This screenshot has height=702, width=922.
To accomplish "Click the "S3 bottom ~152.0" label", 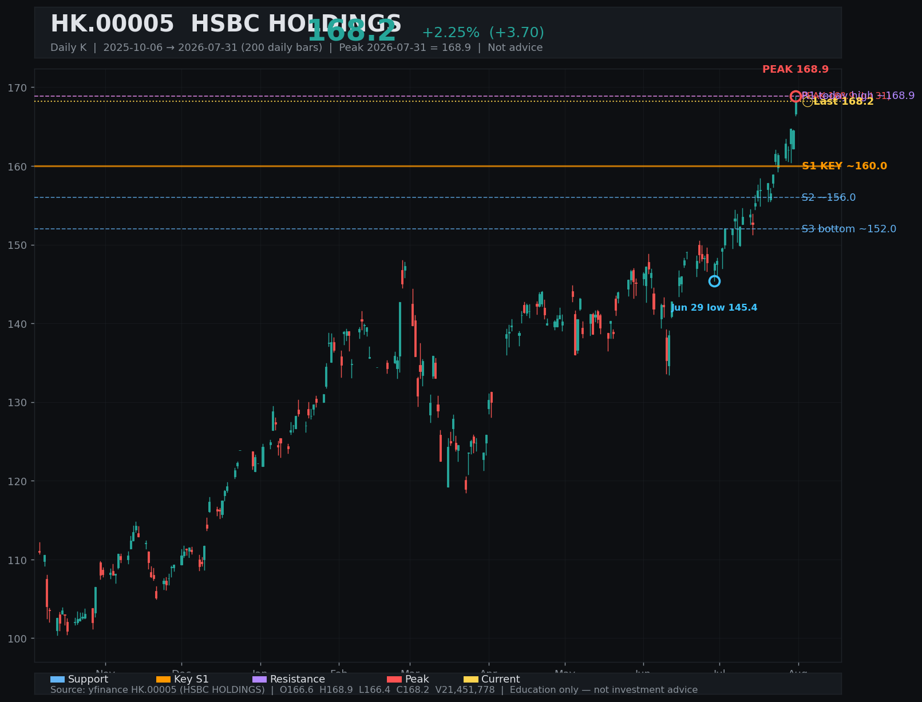I will click(x=849, y=229).
